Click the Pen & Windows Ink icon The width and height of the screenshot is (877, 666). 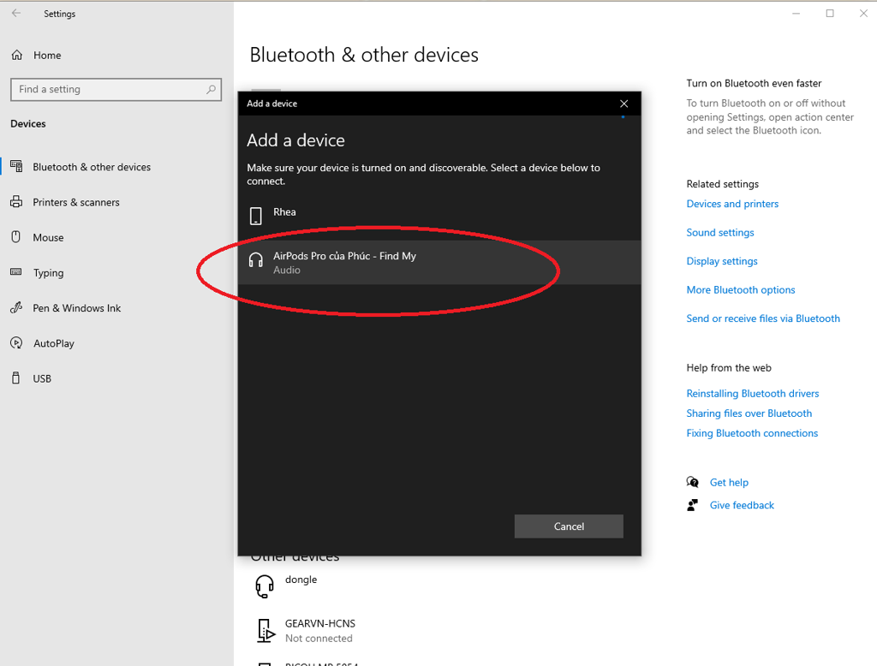[16, 307]
